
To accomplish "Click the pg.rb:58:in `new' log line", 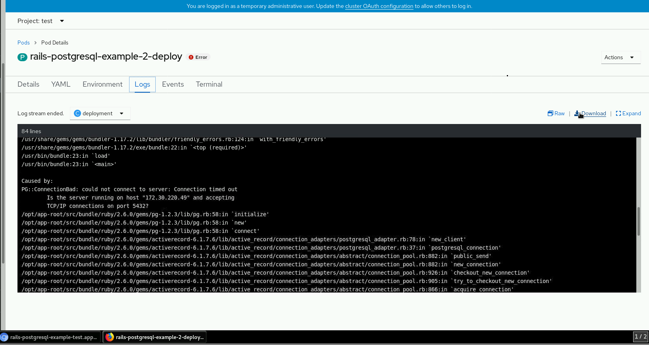I will coord(134,223).
